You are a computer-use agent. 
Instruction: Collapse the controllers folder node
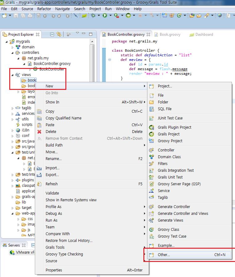click(x=12, y=53)
